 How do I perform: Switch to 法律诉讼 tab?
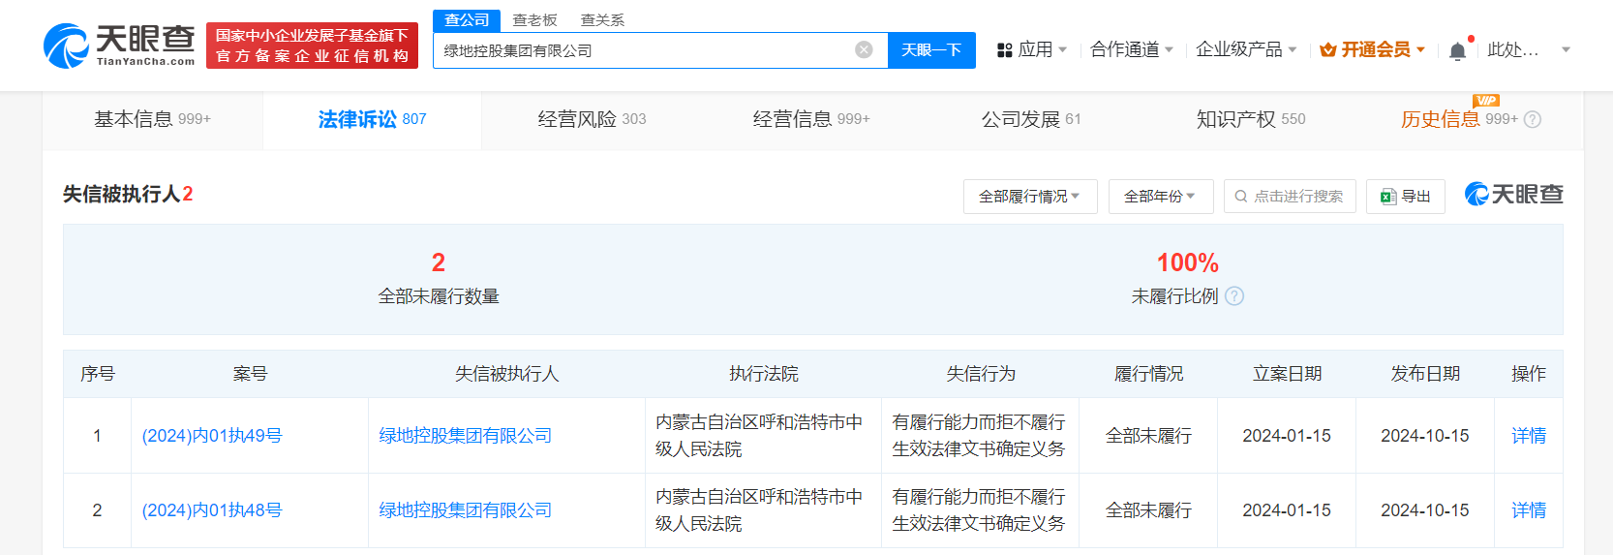coord(372,119)
